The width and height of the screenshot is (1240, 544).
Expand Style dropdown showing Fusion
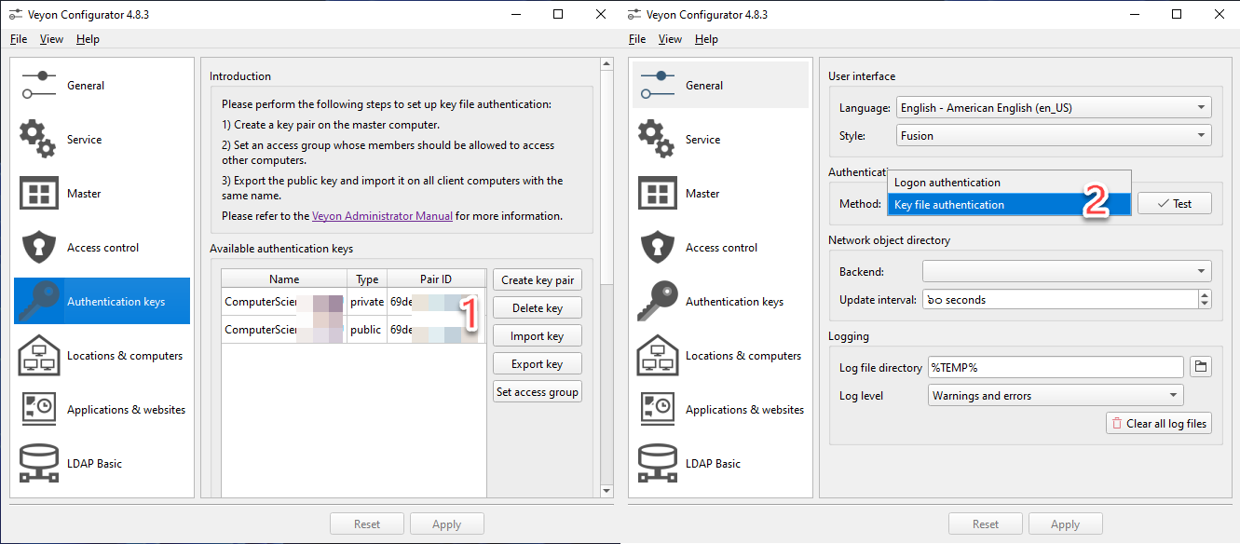coord(1054,136)
